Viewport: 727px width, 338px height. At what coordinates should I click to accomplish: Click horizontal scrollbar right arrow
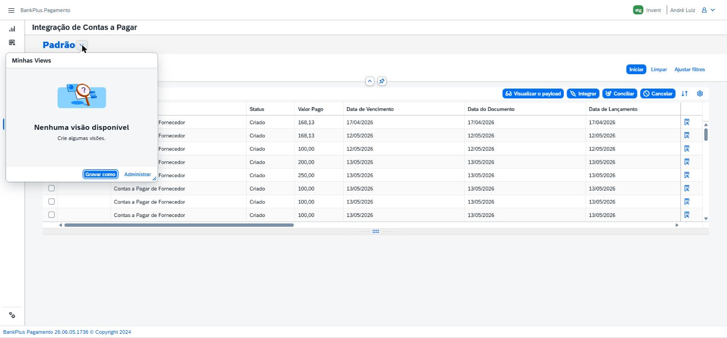(x=677, y=225)
